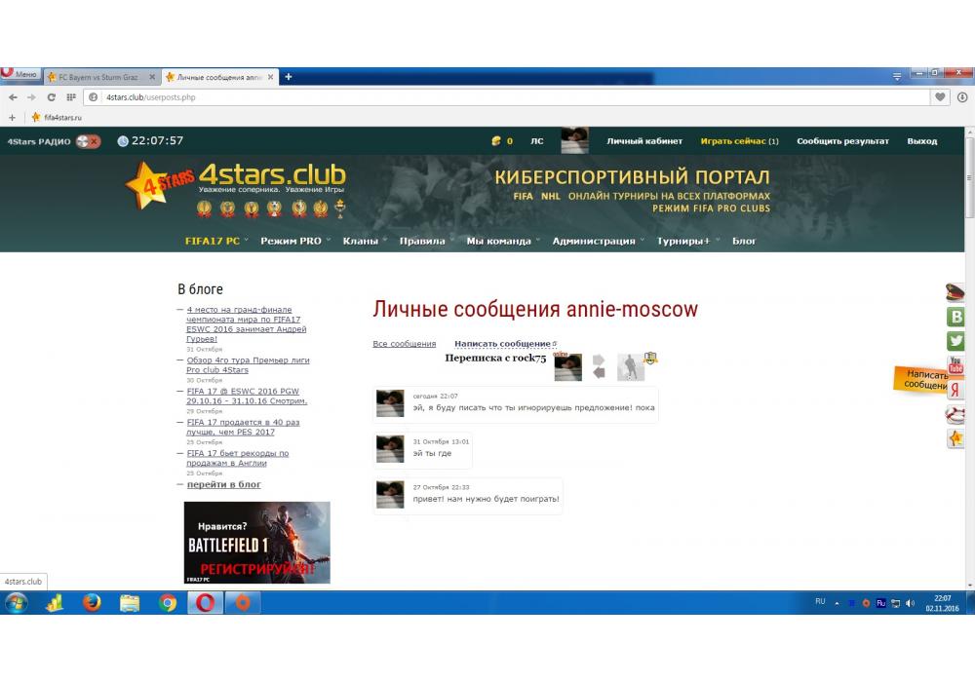
Task: Click the coins balance icon
Action: click(x=496, y=141)
